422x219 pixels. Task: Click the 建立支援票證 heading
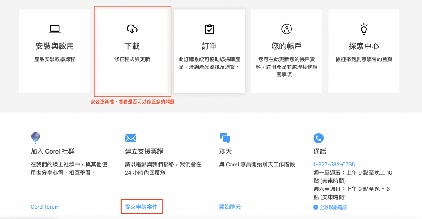tap(144, 151)
